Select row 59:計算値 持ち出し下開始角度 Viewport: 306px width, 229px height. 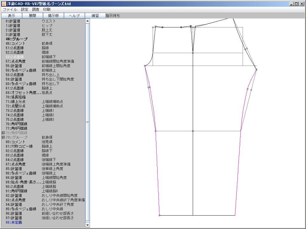[43, 79]
